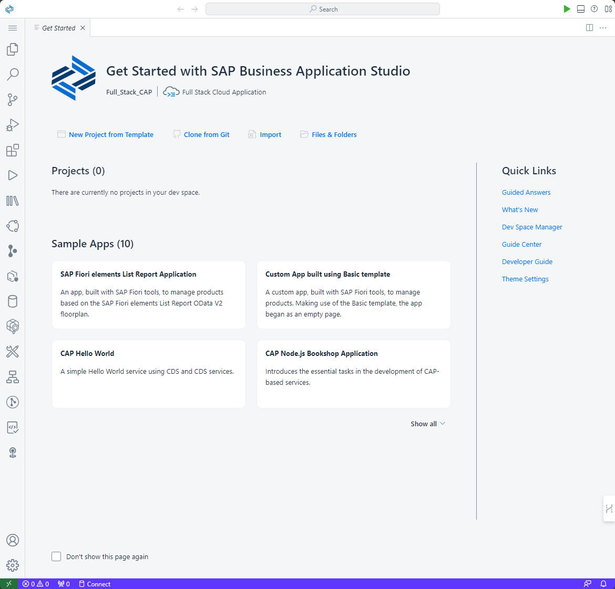Open Settings via the gear icon
615x589 pixels.
[13, 565]
